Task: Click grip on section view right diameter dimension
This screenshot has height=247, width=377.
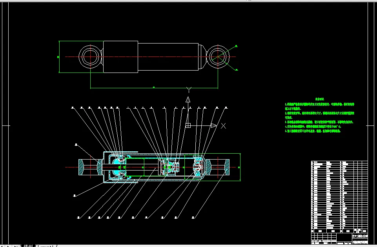Action: pos(239,167)
